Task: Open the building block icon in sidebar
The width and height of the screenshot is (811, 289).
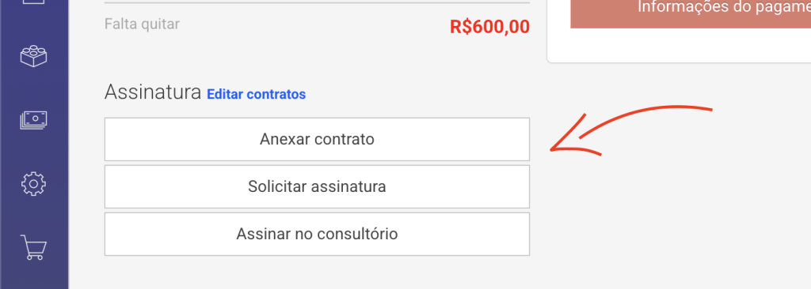Action: pos(33,56)
